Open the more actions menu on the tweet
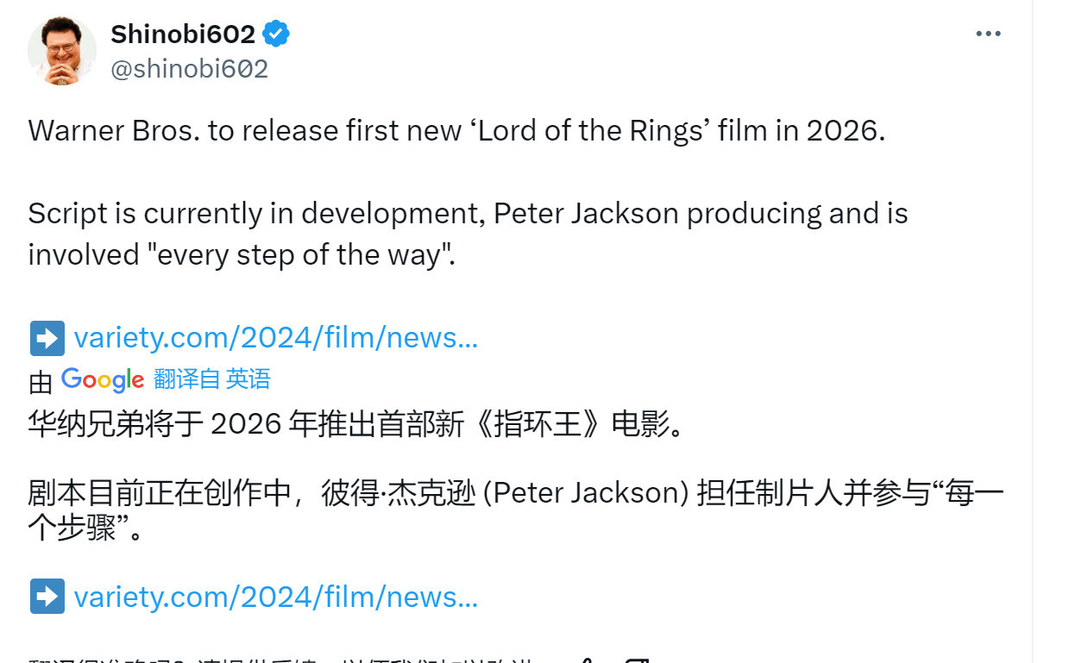 988,33
